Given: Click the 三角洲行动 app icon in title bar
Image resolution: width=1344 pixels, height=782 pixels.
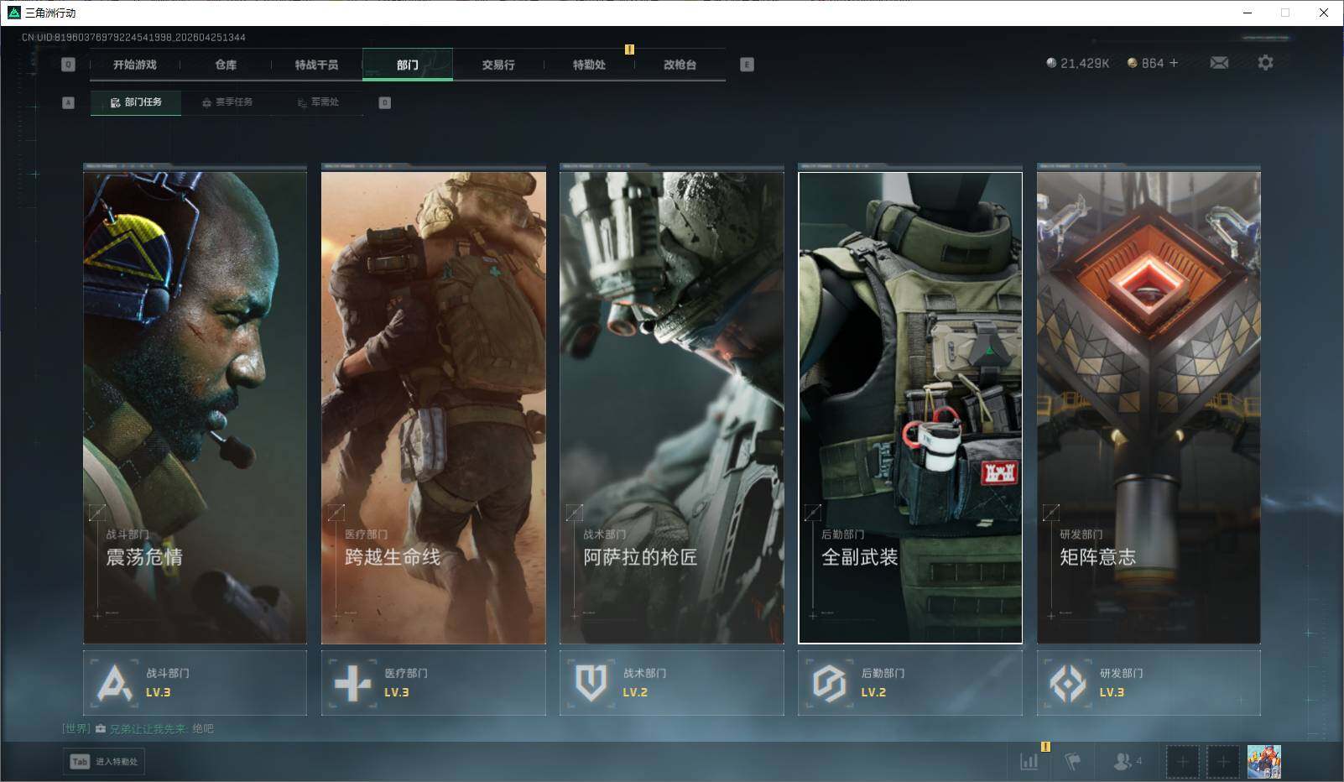Looking at the screenshot, I should [x=13, y=13].
